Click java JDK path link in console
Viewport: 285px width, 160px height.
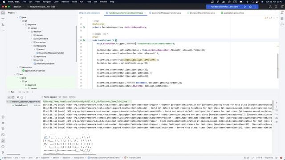coord(87,101)
